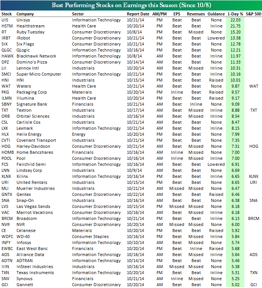The width and height of the screenshot is (262, 288).
Task: Click the WAT label in S&P 500 column
Action: click(254, 86)
